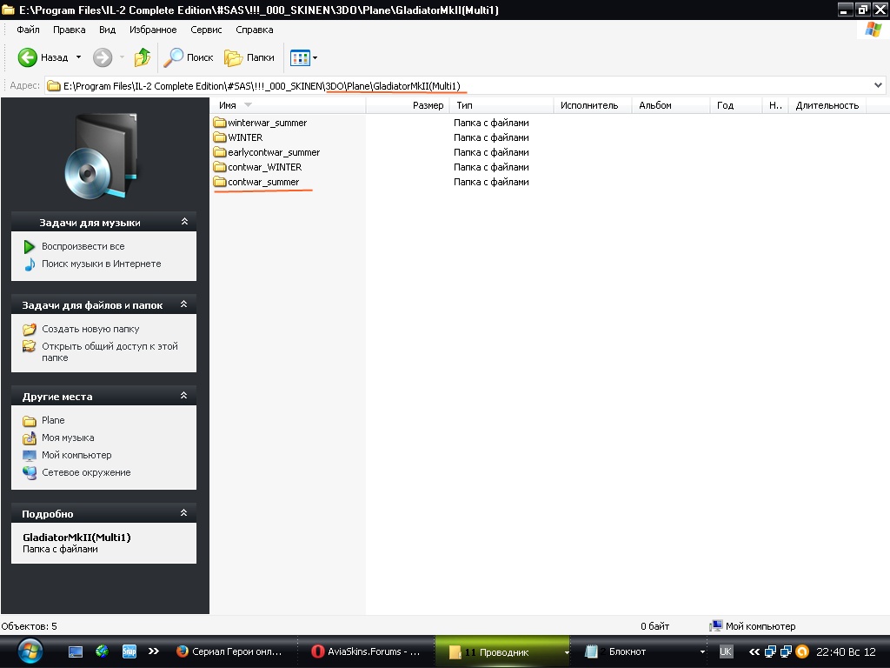Viewport: 890px width, 668px height.
Task: Select the contwar_WINTER folder icon
Action: (x=220, y=166)
